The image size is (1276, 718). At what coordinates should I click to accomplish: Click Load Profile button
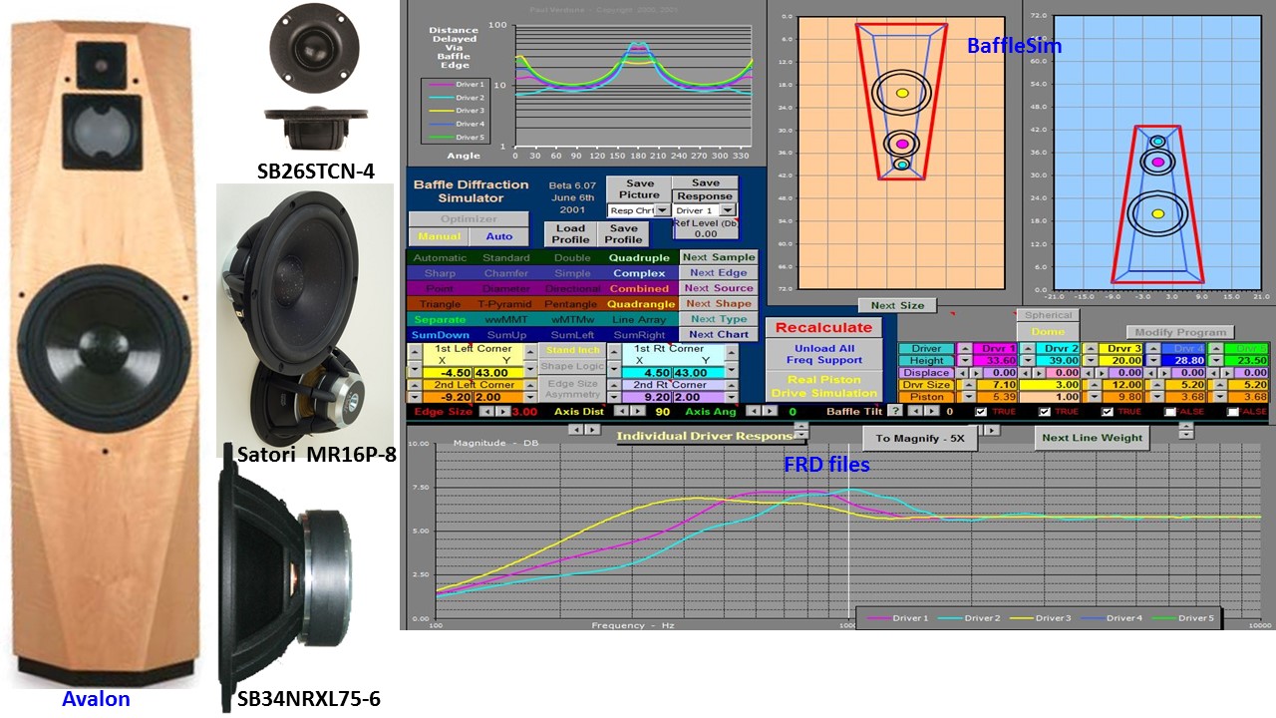click(x=570, y=234)
